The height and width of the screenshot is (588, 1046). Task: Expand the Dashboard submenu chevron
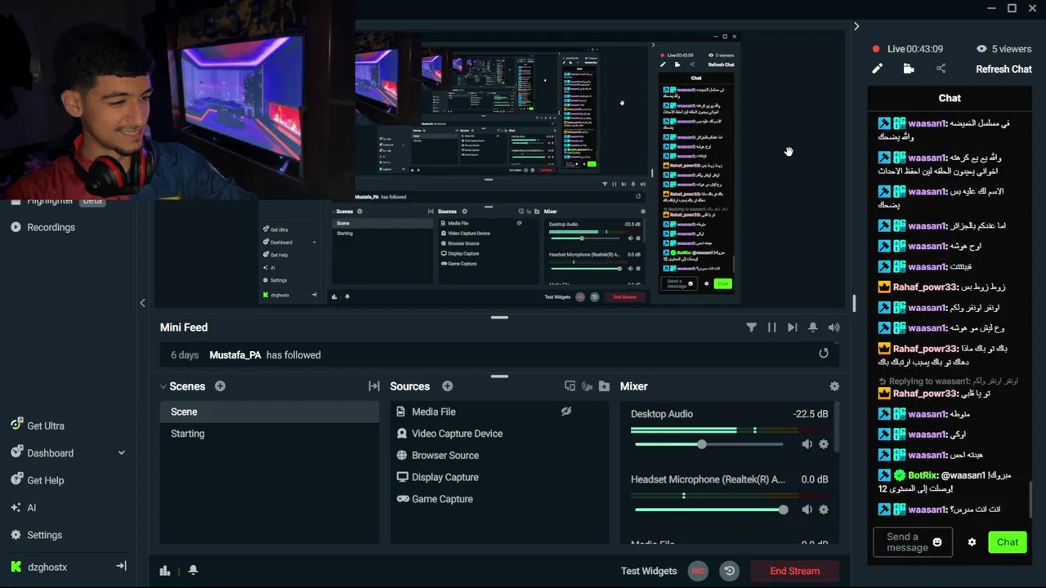point(121,453)
